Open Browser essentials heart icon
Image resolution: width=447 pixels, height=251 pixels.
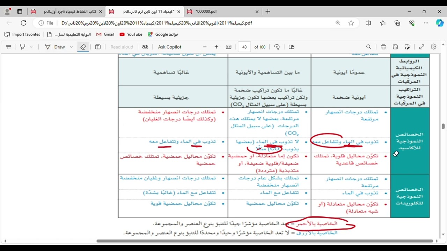412,23
